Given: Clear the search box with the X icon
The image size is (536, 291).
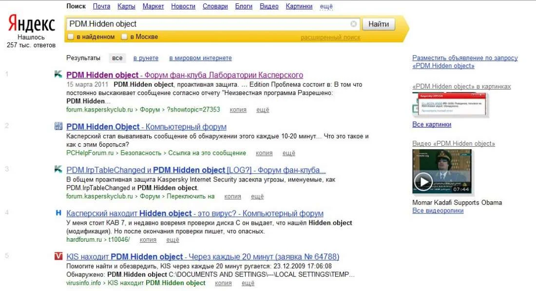Looking at the screenshot, I should (353, 23).
